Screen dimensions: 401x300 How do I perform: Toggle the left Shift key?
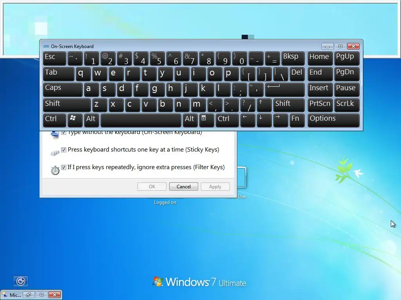click(x=67, y=105)
